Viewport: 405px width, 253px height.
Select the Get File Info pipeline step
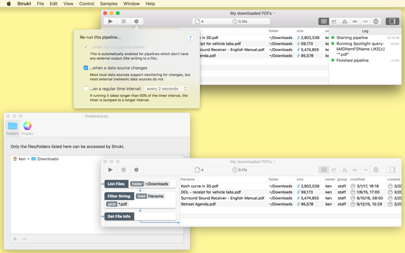point(119,217)
